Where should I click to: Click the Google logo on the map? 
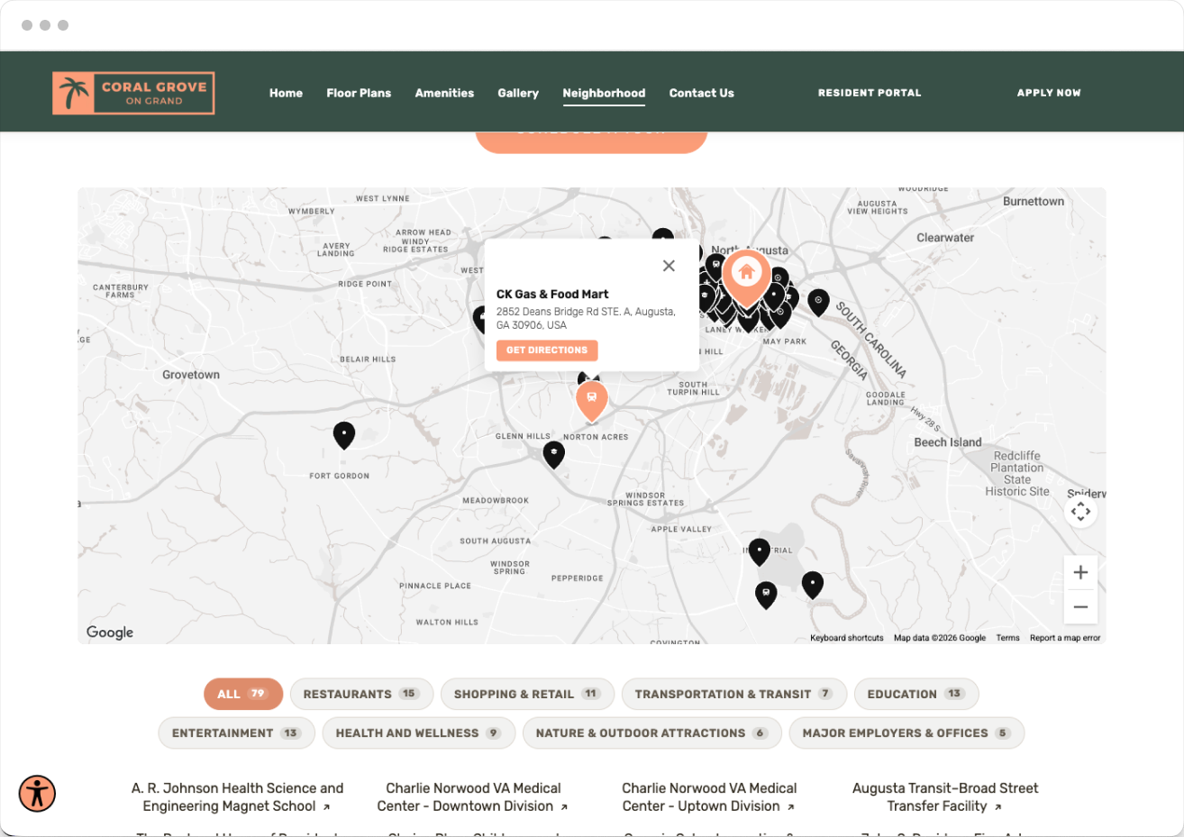pyautogui.click(x=110, y=632)
